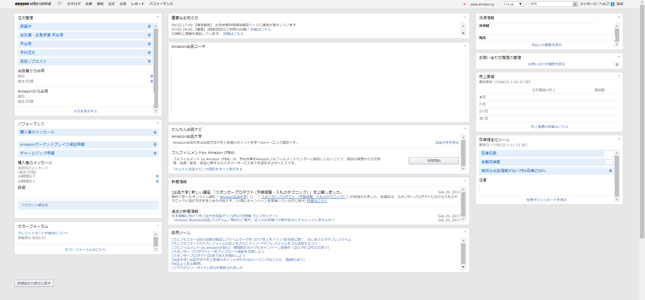645x300 pixels.
Task: Click scroll-down arrow in 重要なお知らせ panel
Action: pos(463,33)
